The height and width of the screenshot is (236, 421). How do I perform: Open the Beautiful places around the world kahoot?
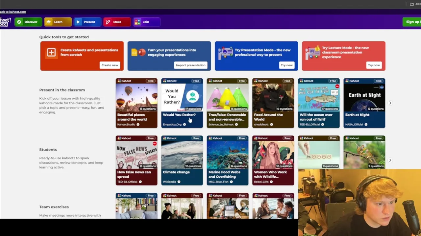coord(136,103)
